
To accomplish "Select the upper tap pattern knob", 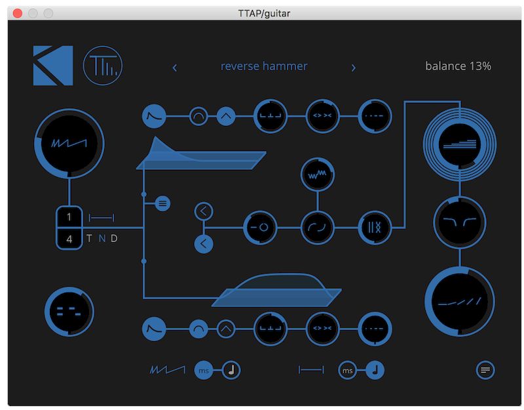I will (x=271, y=117).
